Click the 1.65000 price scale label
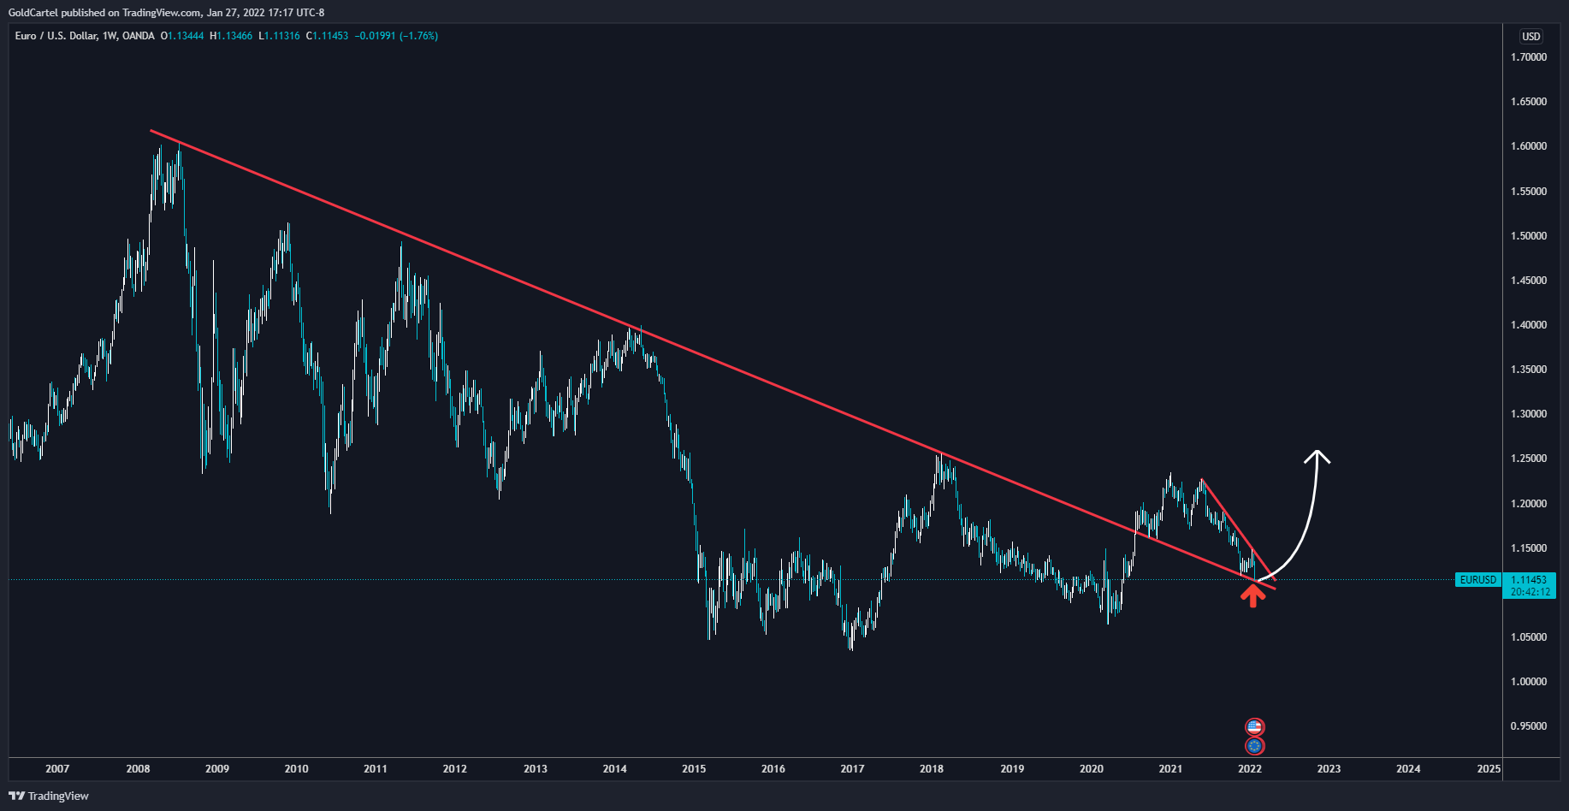The width and height of the screenshot is (1569, 811). pyautogui.click(x=1529, y=102)
